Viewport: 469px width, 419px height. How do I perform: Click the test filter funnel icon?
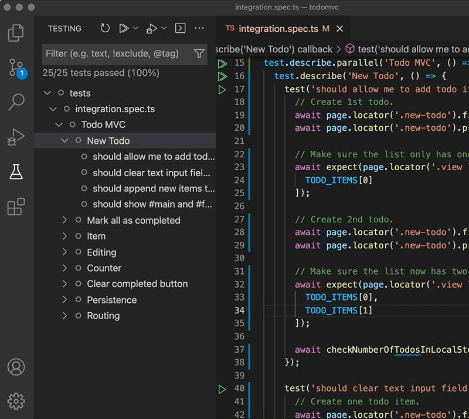point(199,53)
